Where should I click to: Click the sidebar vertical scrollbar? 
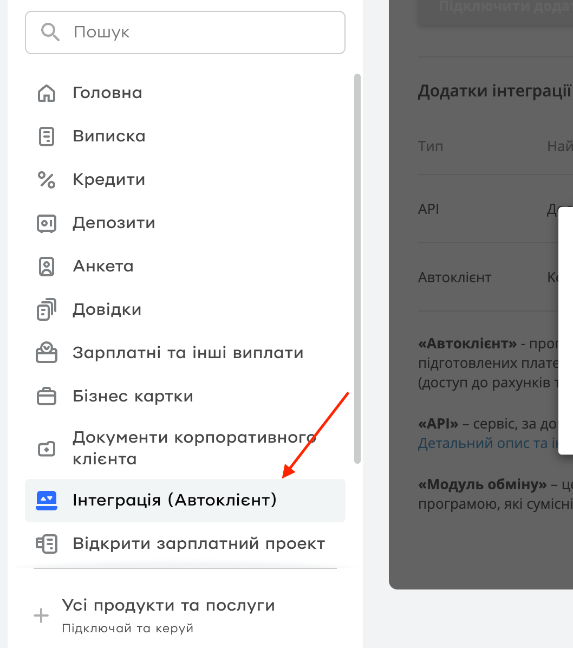pos(357,269)
